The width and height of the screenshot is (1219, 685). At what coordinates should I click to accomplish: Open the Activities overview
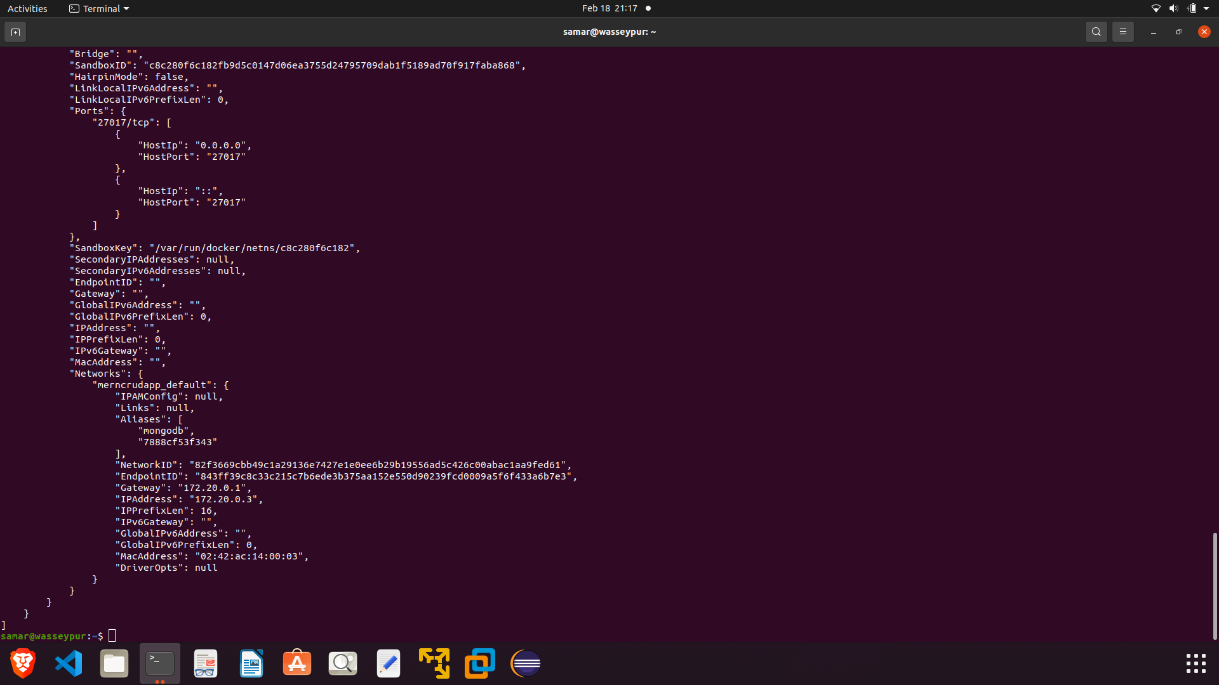(27, 8)
